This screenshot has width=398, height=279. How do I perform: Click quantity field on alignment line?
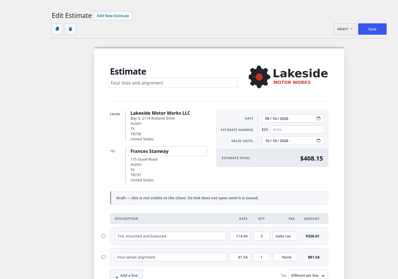coord(262,257)
